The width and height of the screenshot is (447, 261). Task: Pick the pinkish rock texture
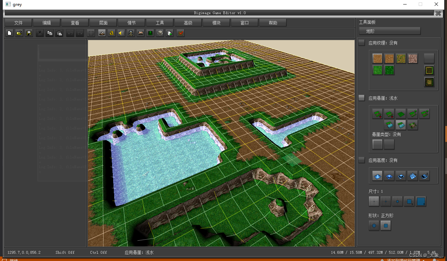click(x=413, y=58)
